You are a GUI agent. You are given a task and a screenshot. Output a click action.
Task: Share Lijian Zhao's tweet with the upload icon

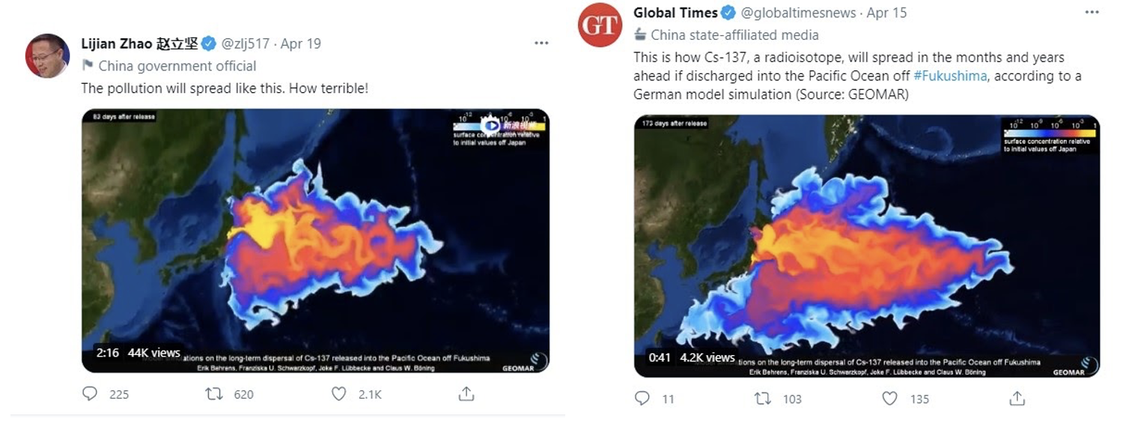pyautogui.click(x=466, y=393)
